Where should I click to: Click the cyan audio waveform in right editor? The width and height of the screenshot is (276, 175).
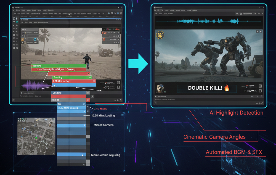click(208, 21)
